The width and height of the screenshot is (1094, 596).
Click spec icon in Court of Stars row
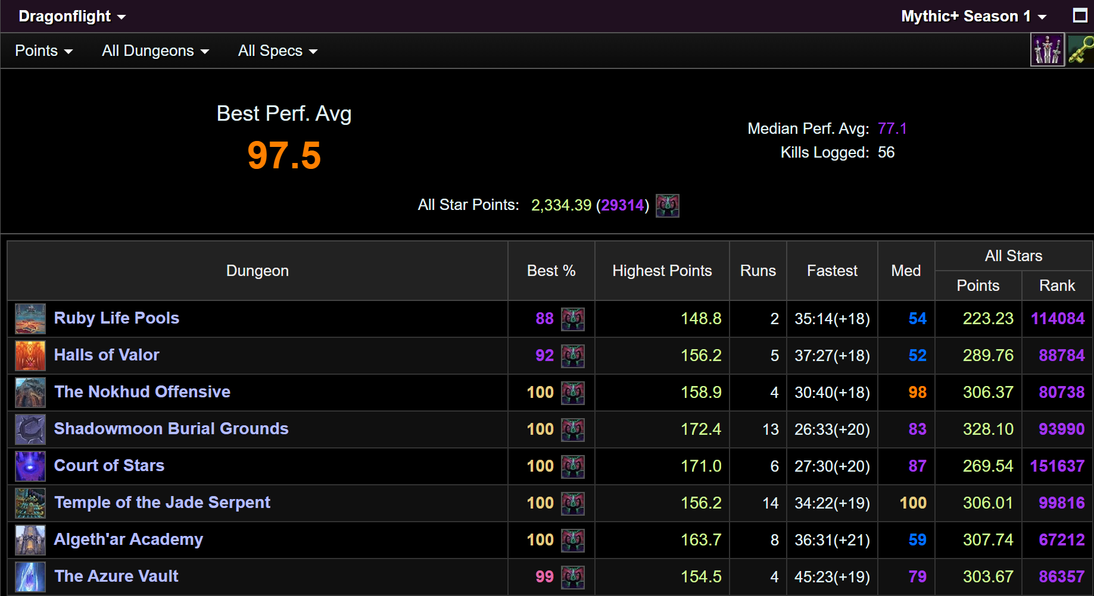point(573,467)
